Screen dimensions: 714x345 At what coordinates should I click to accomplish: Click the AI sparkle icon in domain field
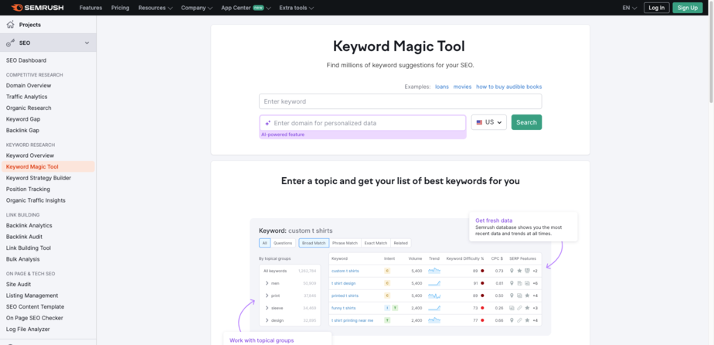tap(267, 123)
